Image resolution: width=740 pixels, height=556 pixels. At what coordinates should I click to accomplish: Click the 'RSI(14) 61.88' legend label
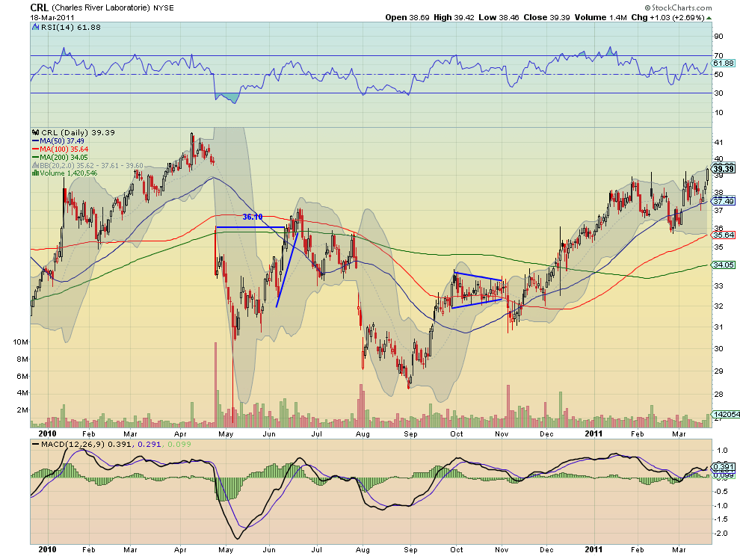[x=70, y=28]
